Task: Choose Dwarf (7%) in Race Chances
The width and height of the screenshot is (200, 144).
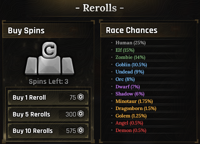Action: [127, 87]
